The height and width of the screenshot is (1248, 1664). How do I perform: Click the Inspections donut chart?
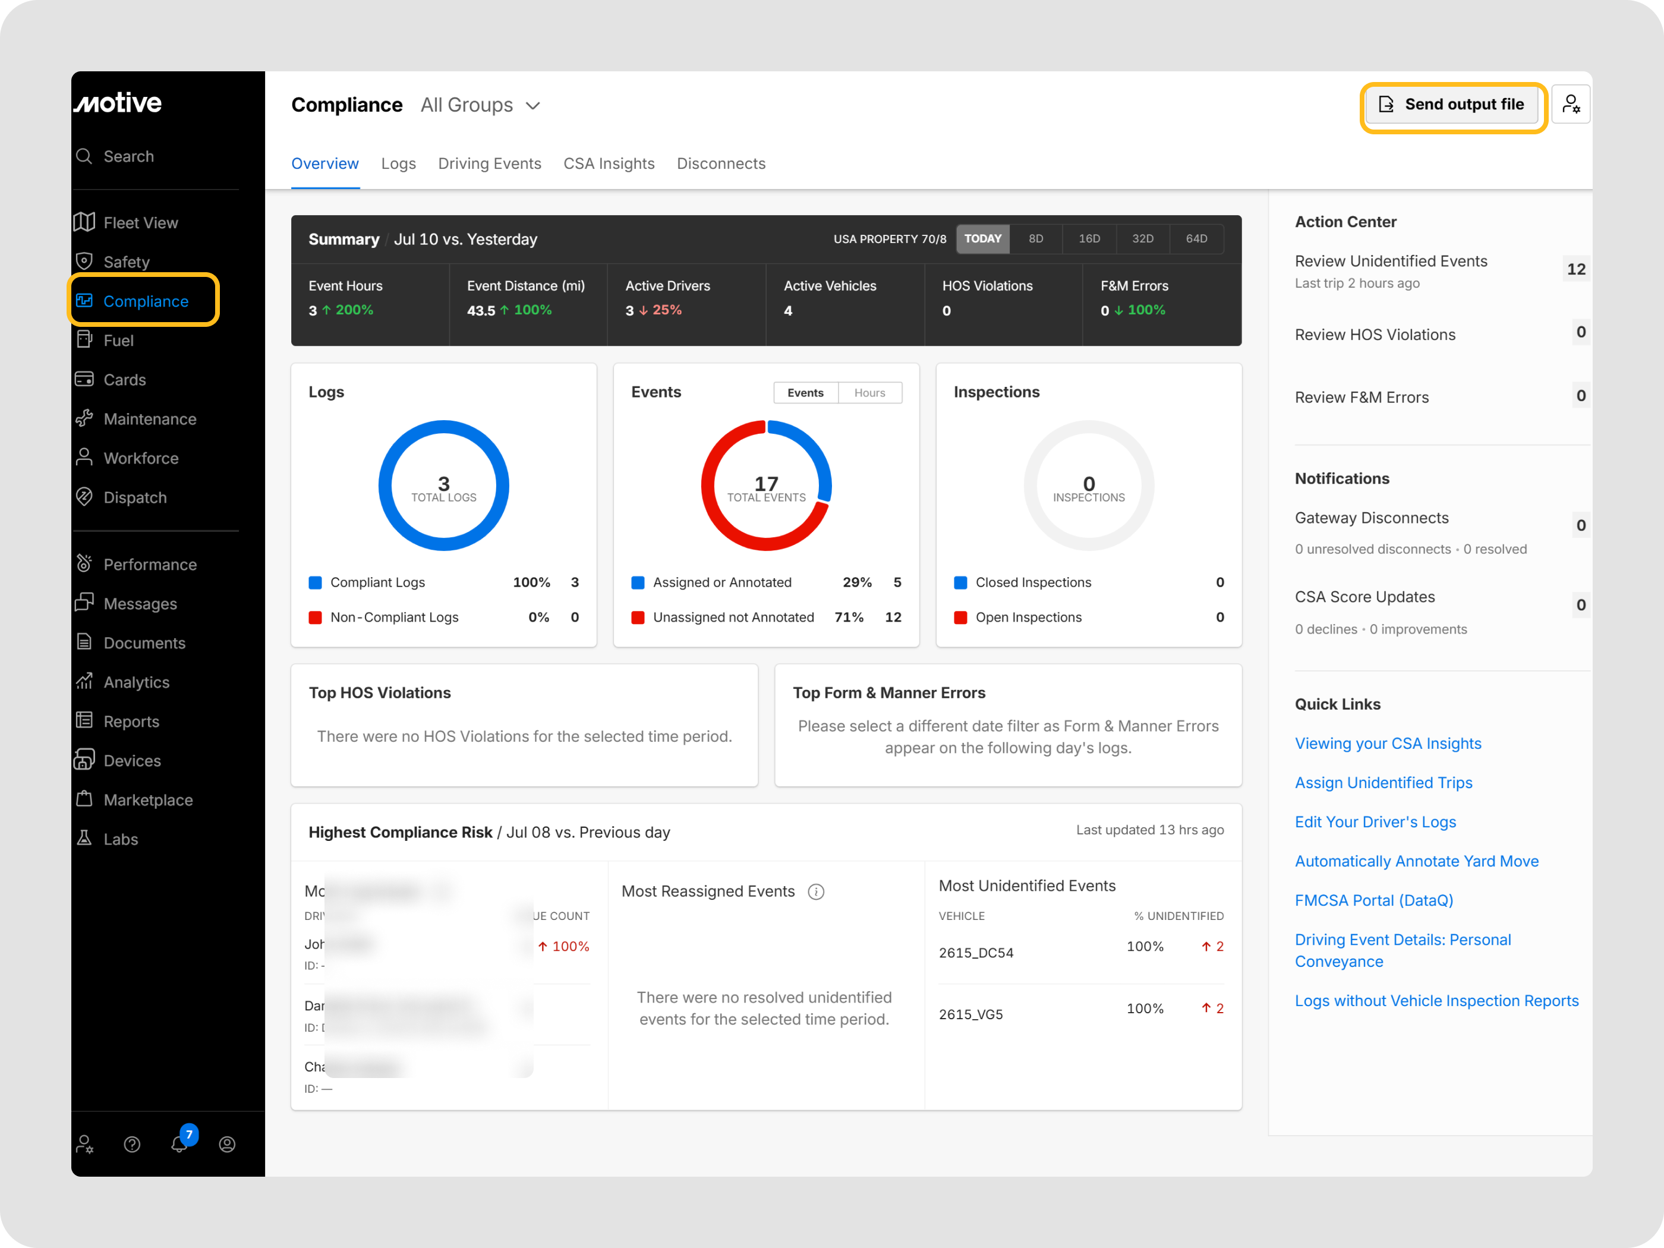click(1089, 485)
